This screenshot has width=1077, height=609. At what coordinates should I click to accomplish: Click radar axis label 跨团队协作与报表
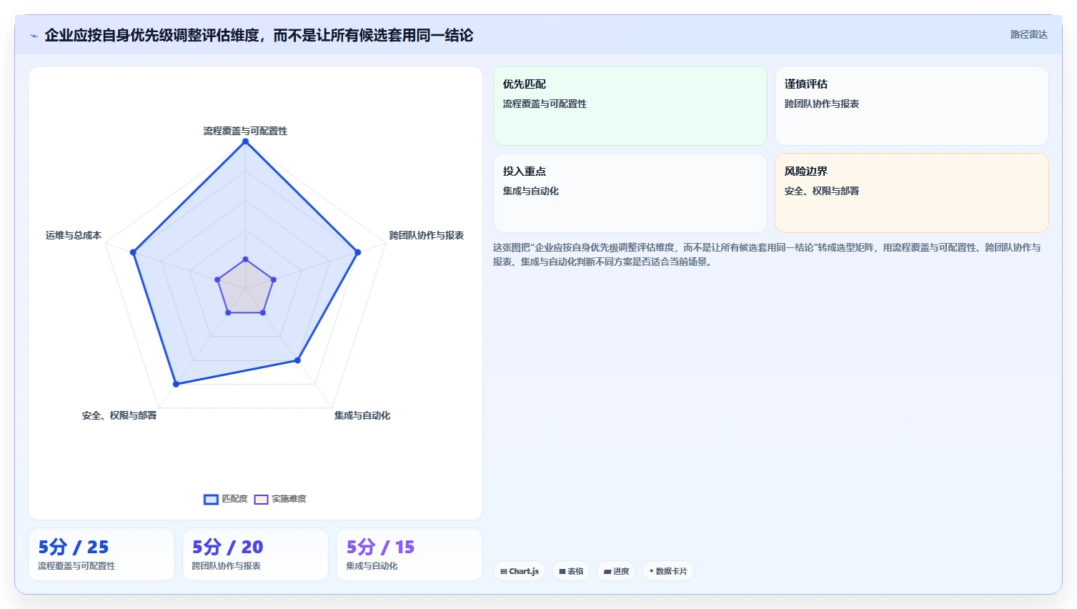pyautogui.click(x=427, y=235)
